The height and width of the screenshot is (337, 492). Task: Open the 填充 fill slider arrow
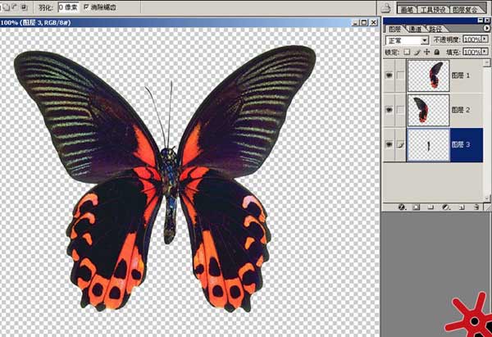[x=485, y=51]
